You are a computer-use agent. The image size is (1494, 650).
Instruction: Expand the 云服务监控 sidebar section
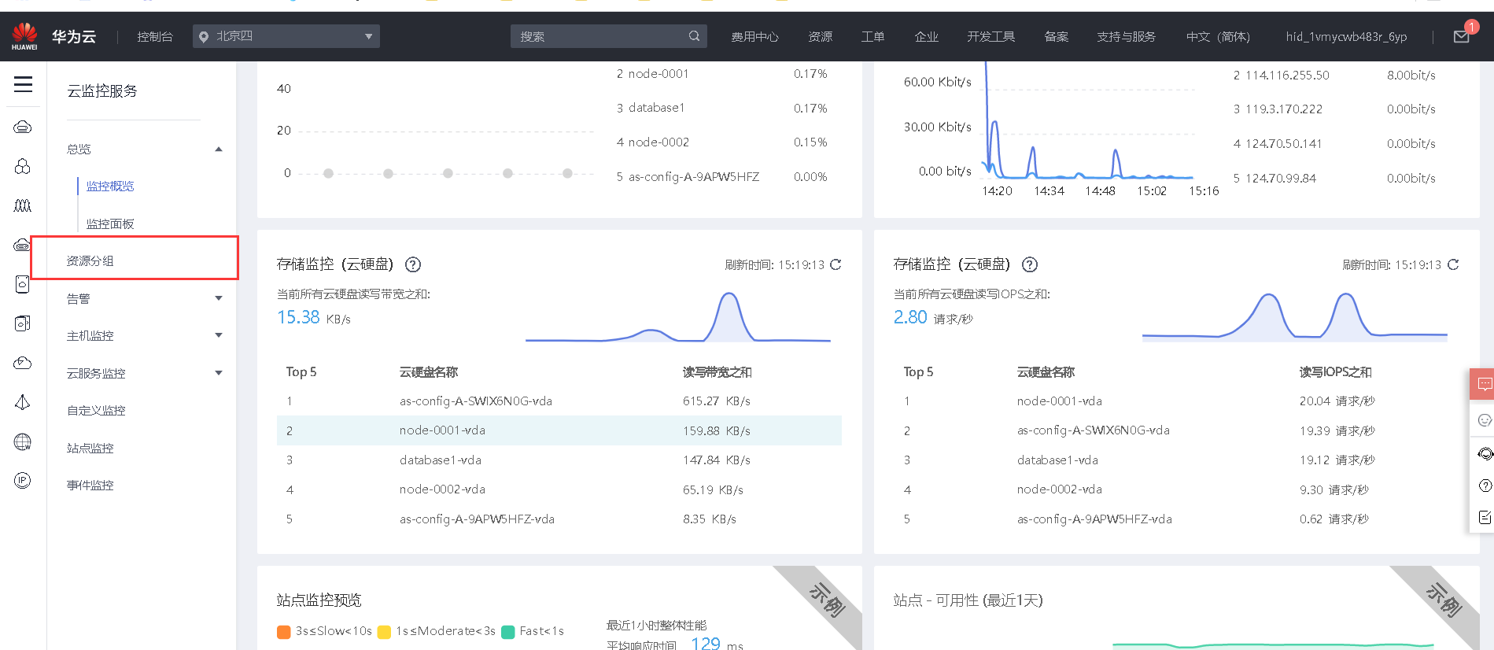[x=219, y=373]
